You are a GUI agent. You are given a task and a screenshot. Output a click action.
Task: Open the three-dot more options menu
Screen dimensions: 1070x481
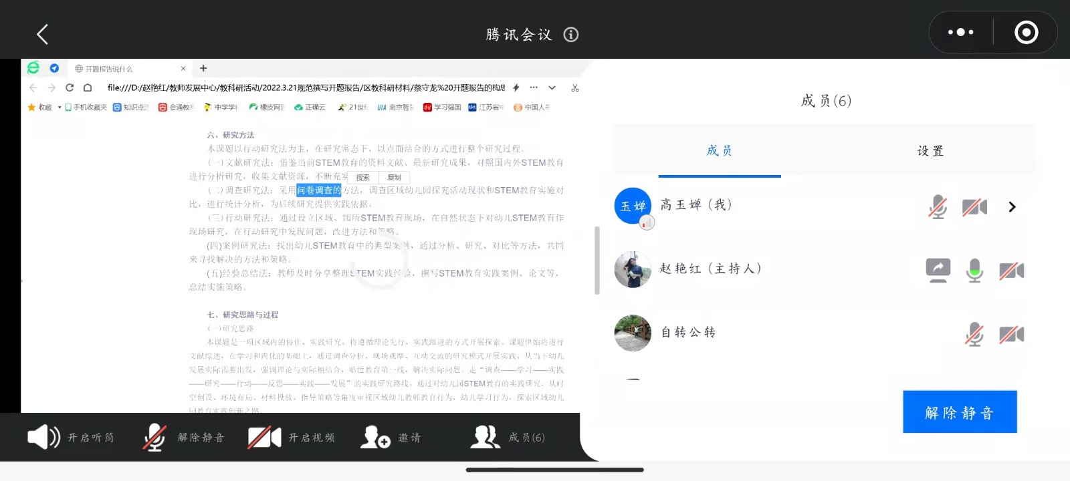click(x=960, y=32)
